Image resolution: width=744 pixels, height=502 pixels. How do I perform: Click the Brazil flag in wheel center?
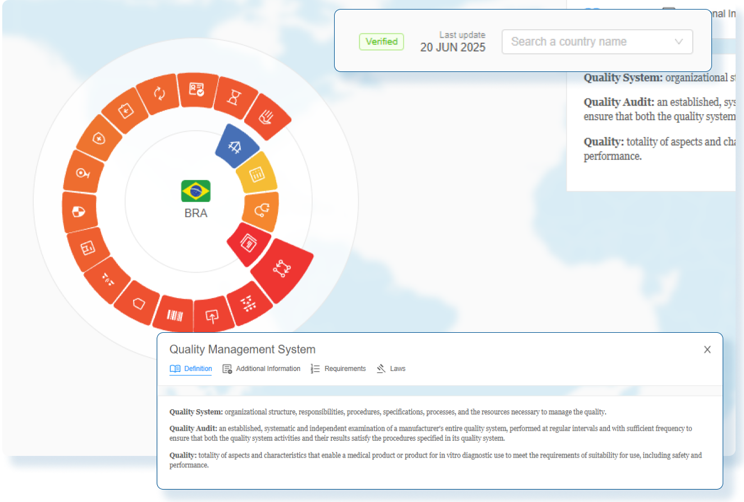coord(196,191)
